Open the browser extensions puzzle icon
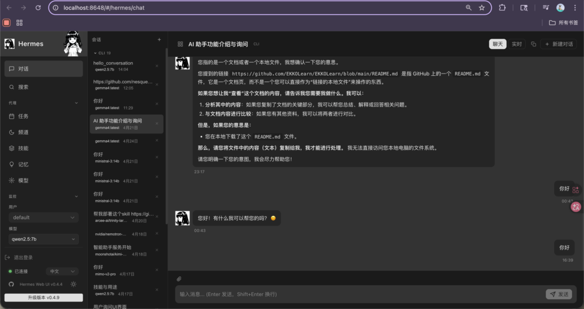The height and width of the screenshot is (309, 584). point(502,7)
